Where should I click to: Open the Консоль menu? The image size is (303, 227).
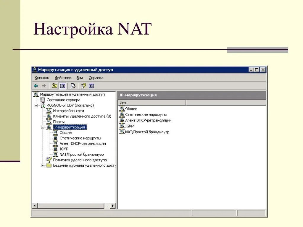(x=42, y=78)
